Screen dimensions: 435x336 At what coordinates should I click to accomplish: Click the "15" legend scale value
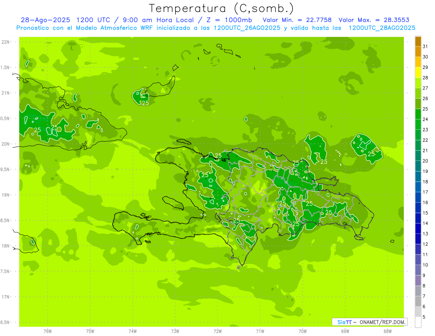pos(426,213)
